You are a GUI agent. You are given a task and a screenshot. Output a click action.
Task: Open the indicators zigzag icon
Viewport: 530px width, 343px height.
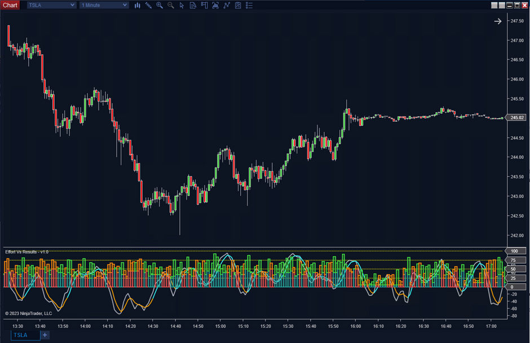[x=227, y=6]
